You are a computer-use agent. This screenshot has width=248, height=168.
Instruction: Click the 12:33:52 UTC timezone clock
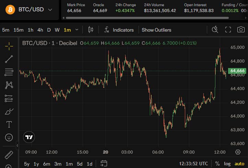click(x=193, y=164)
